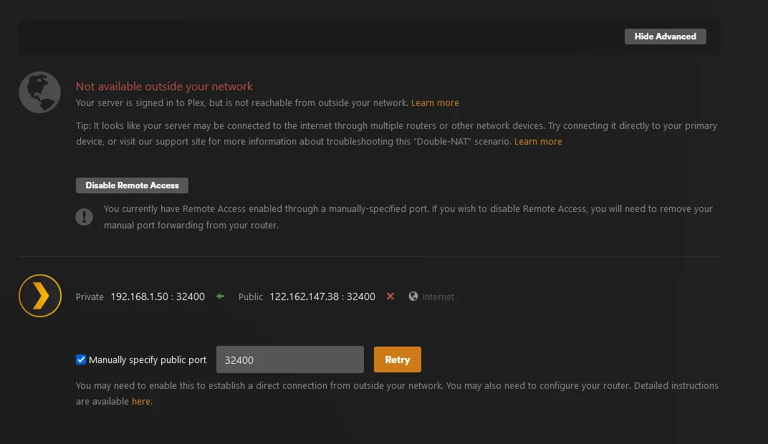The width and height of the screenshot is (768, 444).
Task: Click the large globe status icon
Action: pyautogui.click(x=39, y=92)
